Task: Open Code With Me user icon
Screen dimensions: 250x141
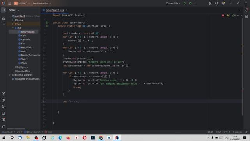Action: [210, 3]
